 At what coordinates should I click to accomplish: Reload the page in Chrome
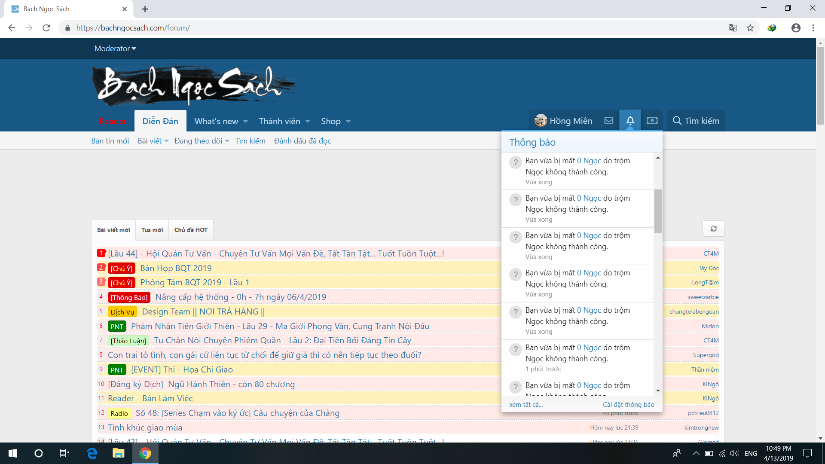coord(46,28)
